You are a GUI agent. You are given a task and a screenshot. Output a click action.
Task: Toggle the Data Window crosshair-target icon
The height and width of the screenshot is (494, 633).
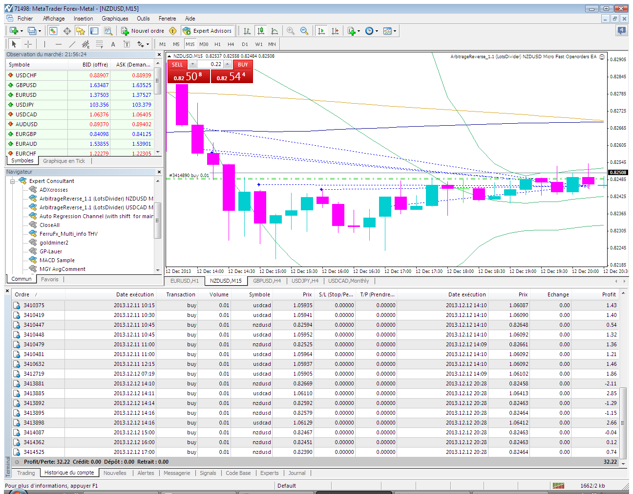pos(67,31)
